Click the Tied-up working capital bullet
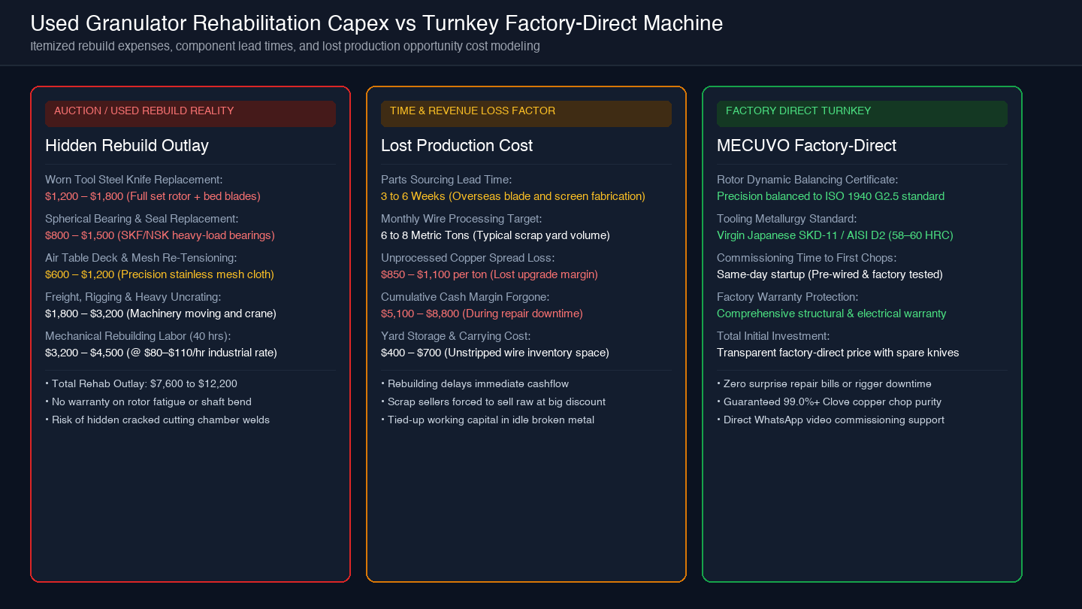The image size is (1082, 609). pyautogui.click(x=488, y=420)
